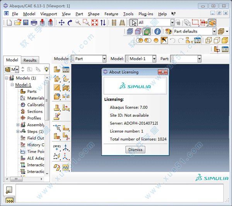Click the lightbulb icon in model tree
This screenshot has height=206, width=232.
pos(46,69)
